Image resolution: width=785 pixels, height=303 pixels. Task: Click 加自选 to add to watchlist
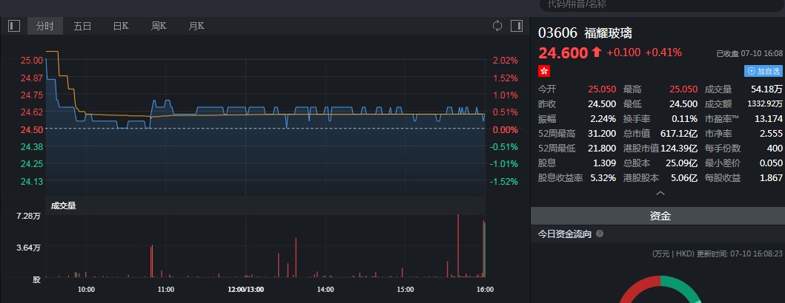click(x=764, y=71)
